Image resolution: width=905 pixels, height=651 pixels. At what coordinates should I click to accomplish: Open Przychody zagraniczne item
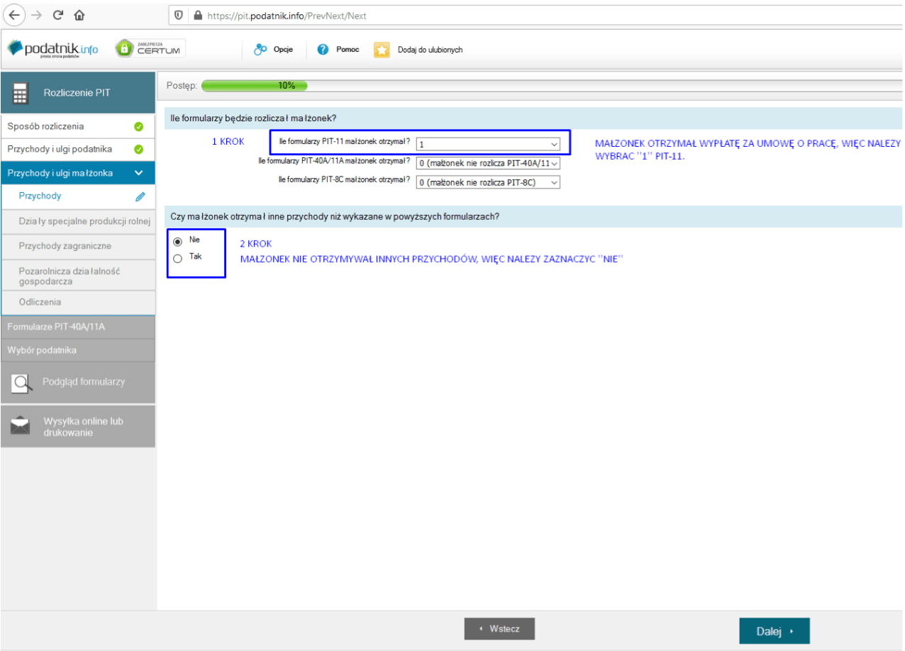pyautogui.click(x=78, y=246)
